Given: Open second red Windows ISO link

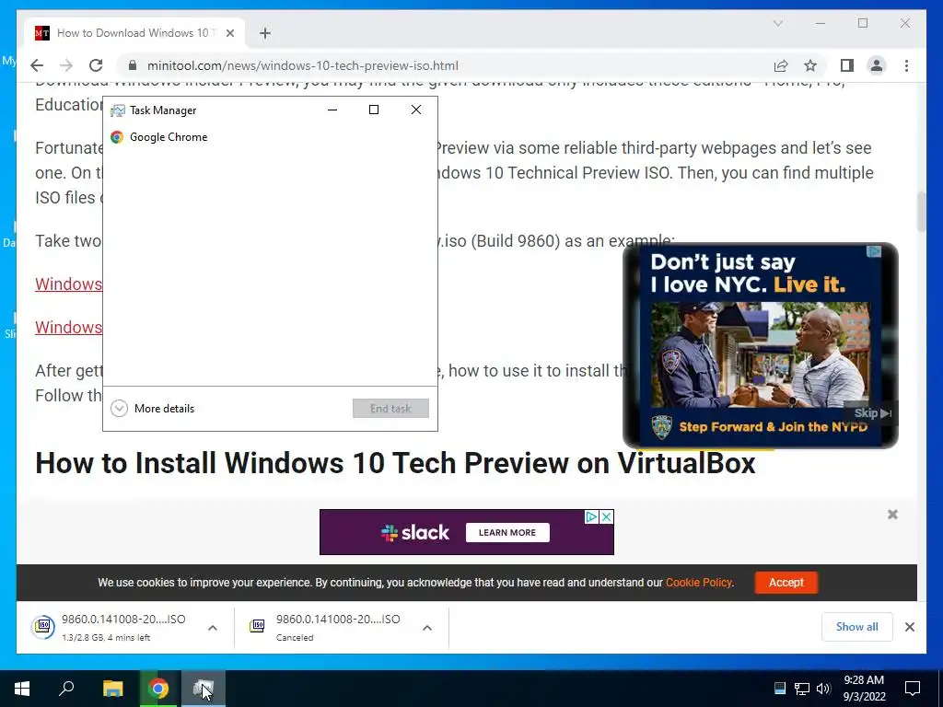Looking at the screenshot, I should click(x=68, y=327).
